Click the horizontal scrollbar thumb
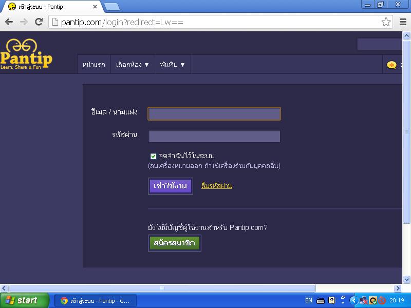The height and width of the screenshot is (308, 411). pyautogui.click(x=162, y=288)
